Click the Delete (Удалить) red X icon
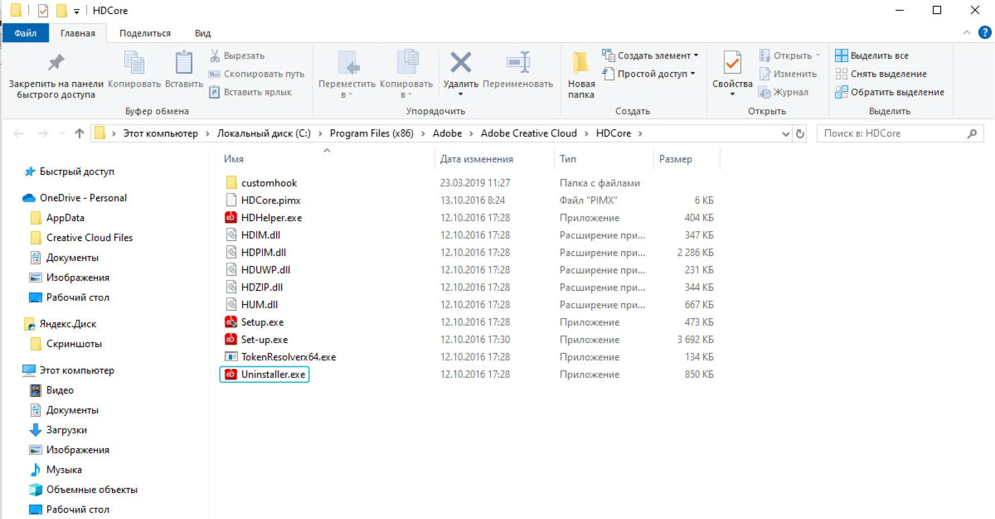 point(460,63)
